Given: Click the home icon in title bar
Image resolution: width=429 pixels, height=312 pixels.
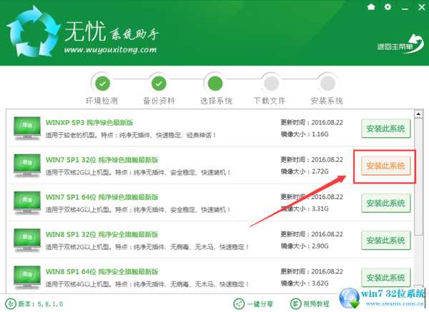Looking at the screenshot, I should coord(371,7).
